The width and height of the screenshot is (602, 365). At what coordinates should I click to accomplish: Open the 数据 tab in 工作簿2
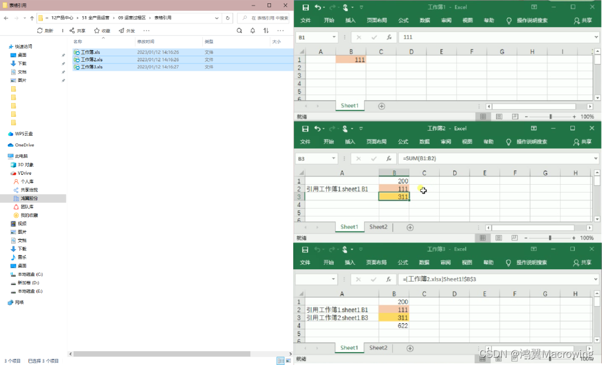click(x=424, y=142)
